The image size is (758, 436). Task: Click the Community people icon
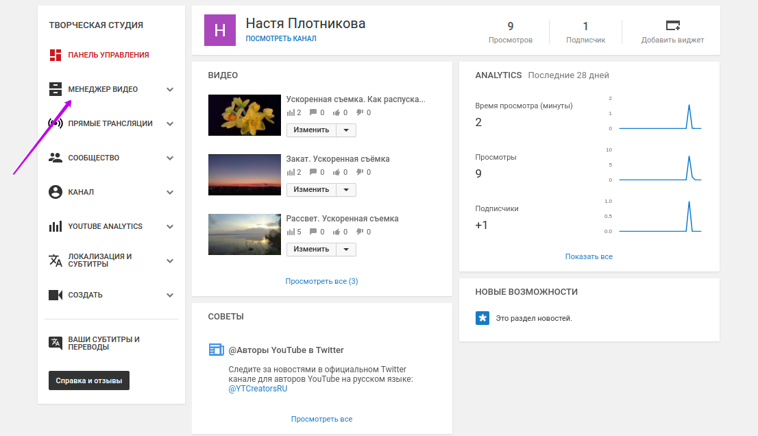point(55,158)
